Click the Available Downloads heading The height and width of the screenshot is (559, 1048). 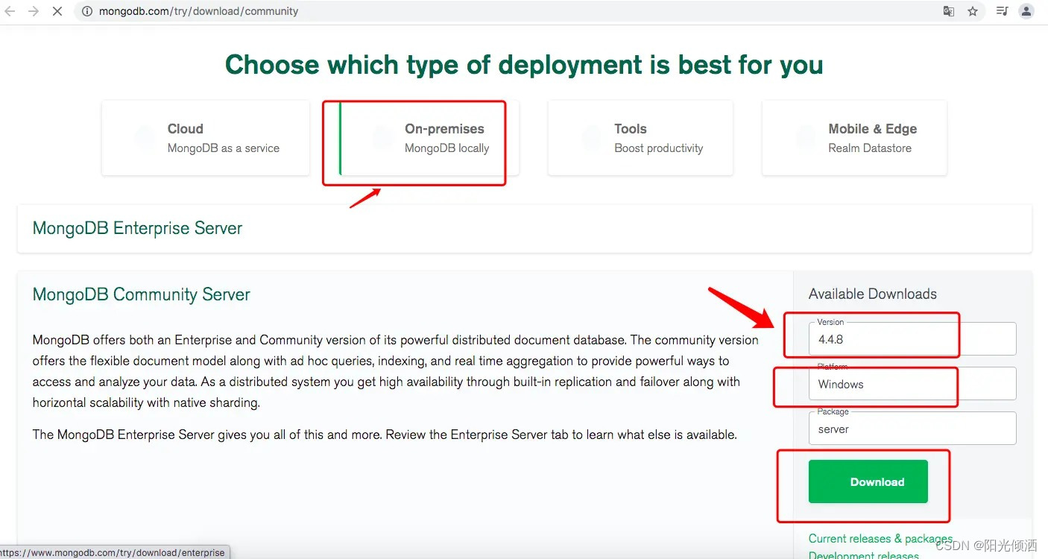(x=873, y=294)
